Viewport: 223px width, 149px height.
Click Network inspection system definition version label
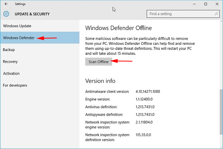point(107,137)
